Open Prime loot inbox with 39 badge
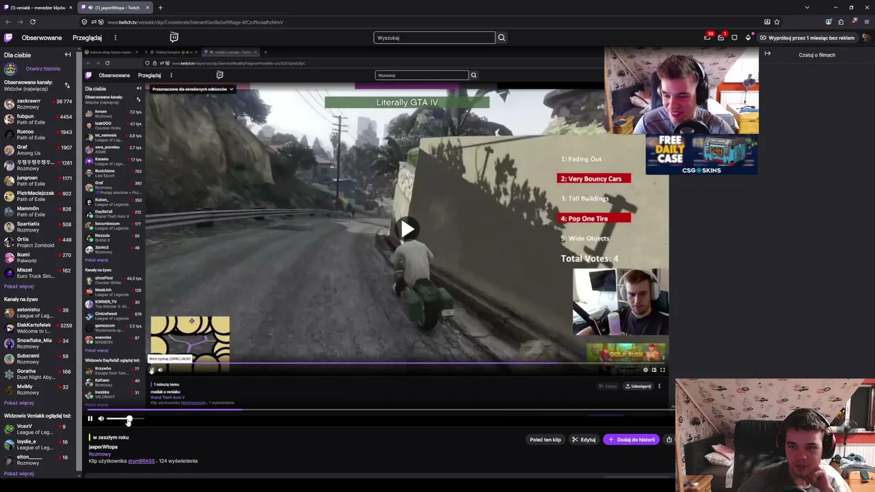875x492 pixels. click(x=707, y=38)
